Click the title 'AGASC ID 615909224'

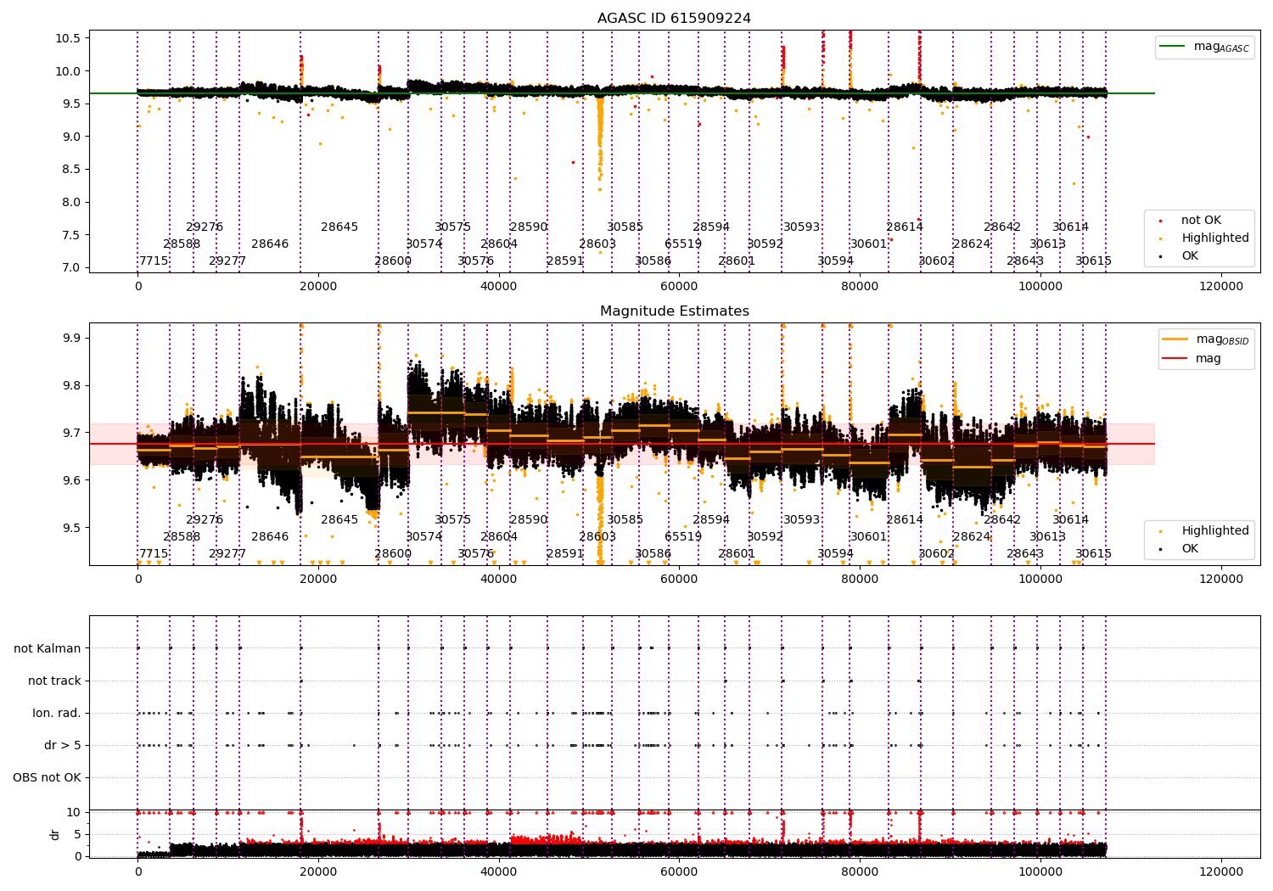coord(674,19)
